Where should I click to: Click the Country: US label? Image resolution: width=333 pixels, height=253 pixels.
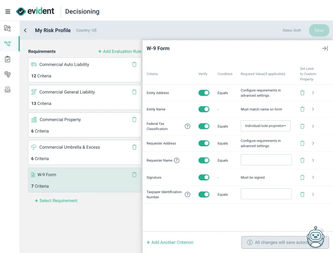click(86, 30)
